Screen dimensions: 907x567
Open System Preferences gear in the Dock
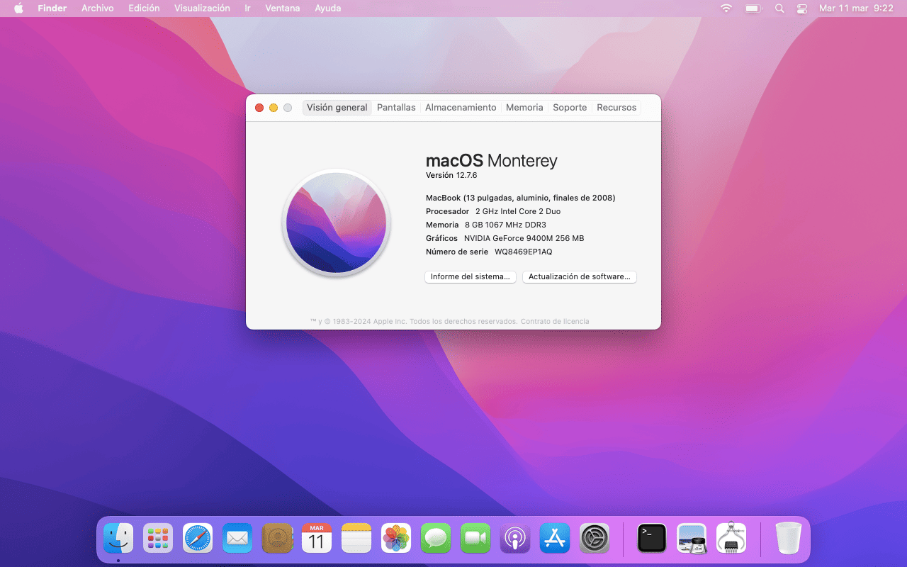pyautogui.click(x=595, y=539)
